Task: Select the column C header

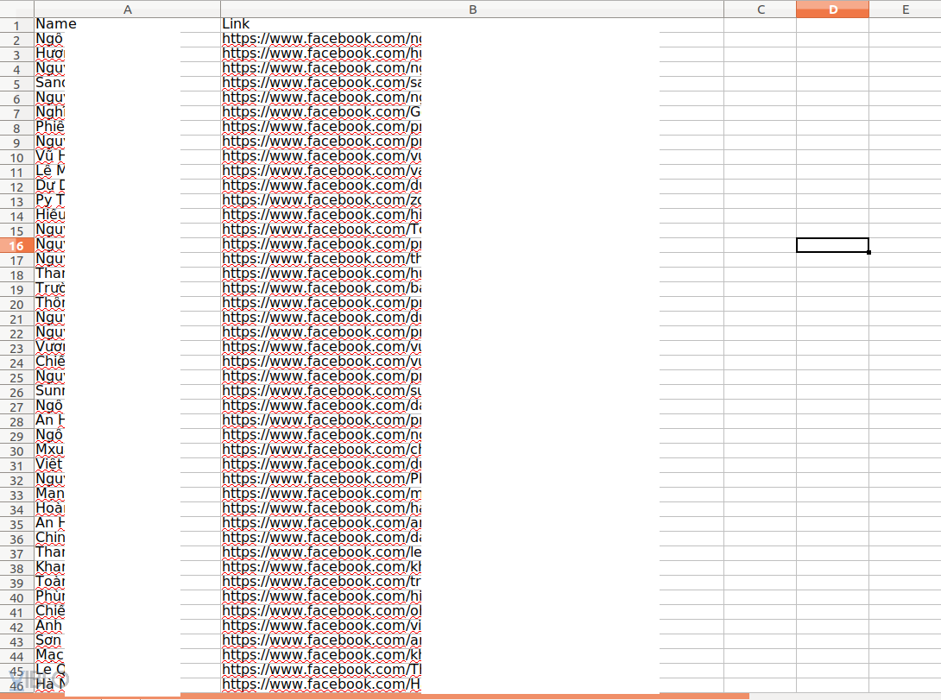Action: click(761, 9)
